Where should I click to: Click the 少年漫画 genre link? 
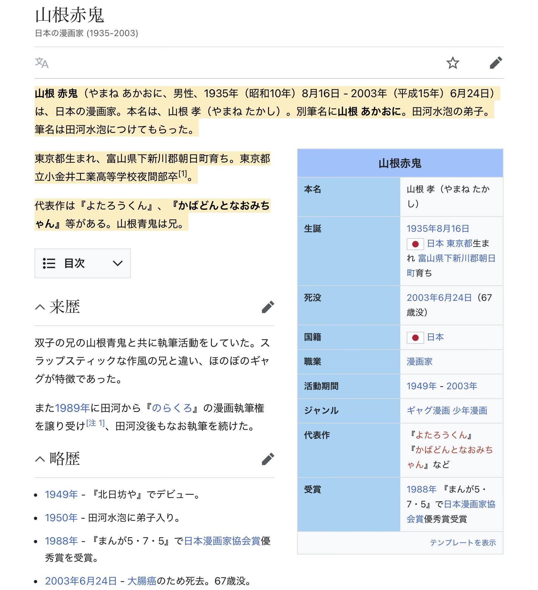(x=470, y=411)
